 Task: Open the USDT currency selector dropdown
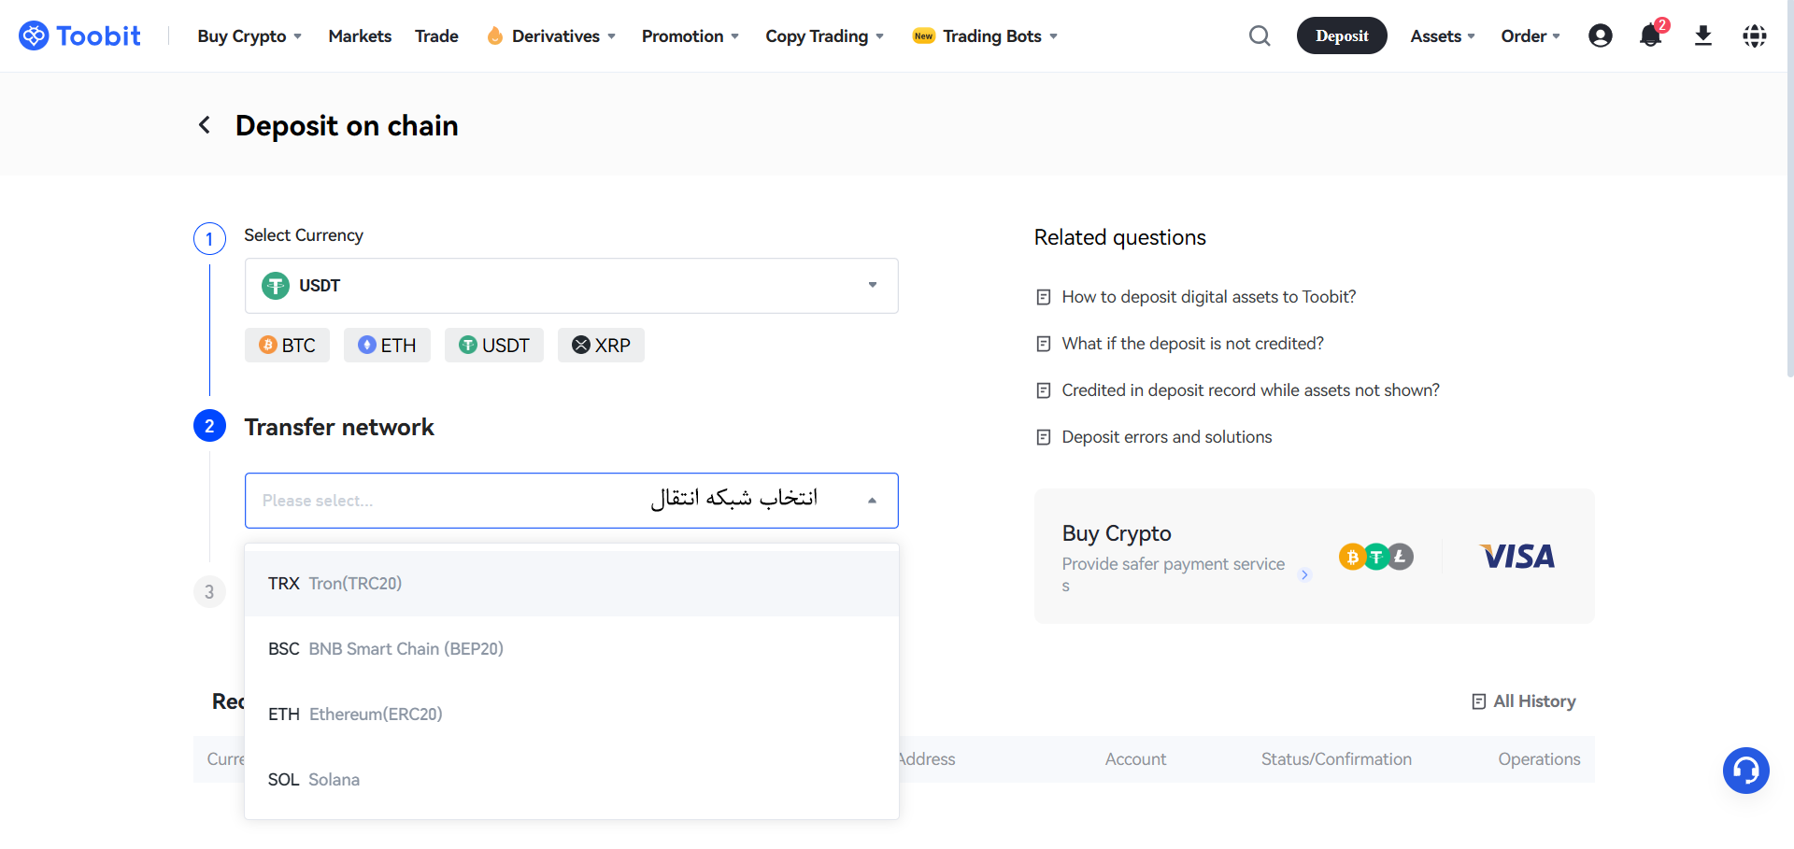coord(572,286)
